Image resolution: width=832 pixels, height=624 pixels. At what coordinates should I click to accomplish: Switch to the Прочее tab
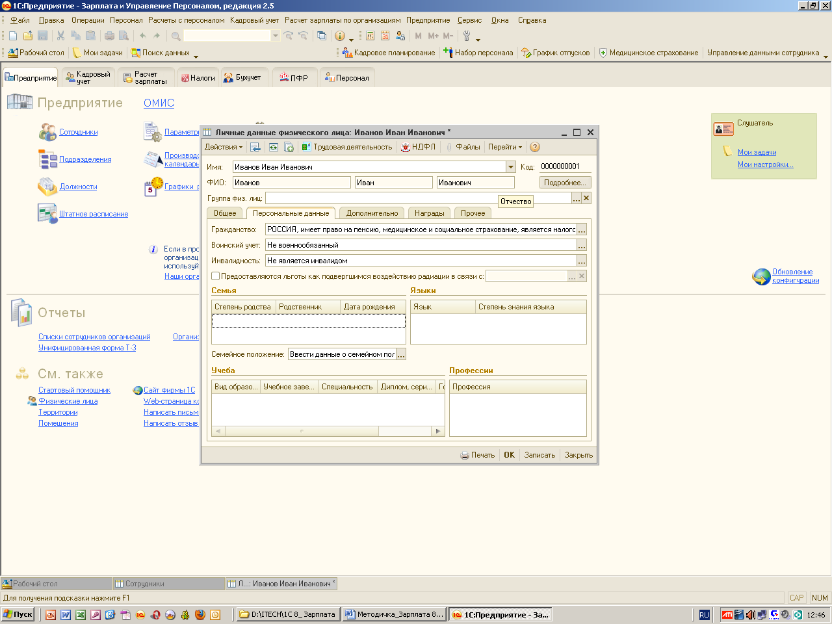click(x=473, y=213)
